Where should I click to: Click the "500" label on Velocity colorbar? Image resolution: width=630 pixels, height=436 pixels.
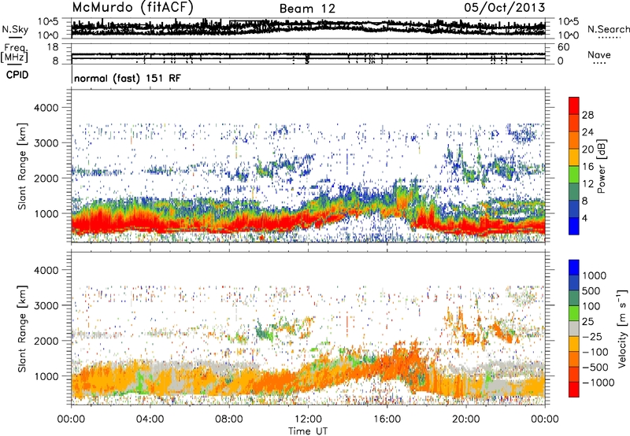coord(591,290)
